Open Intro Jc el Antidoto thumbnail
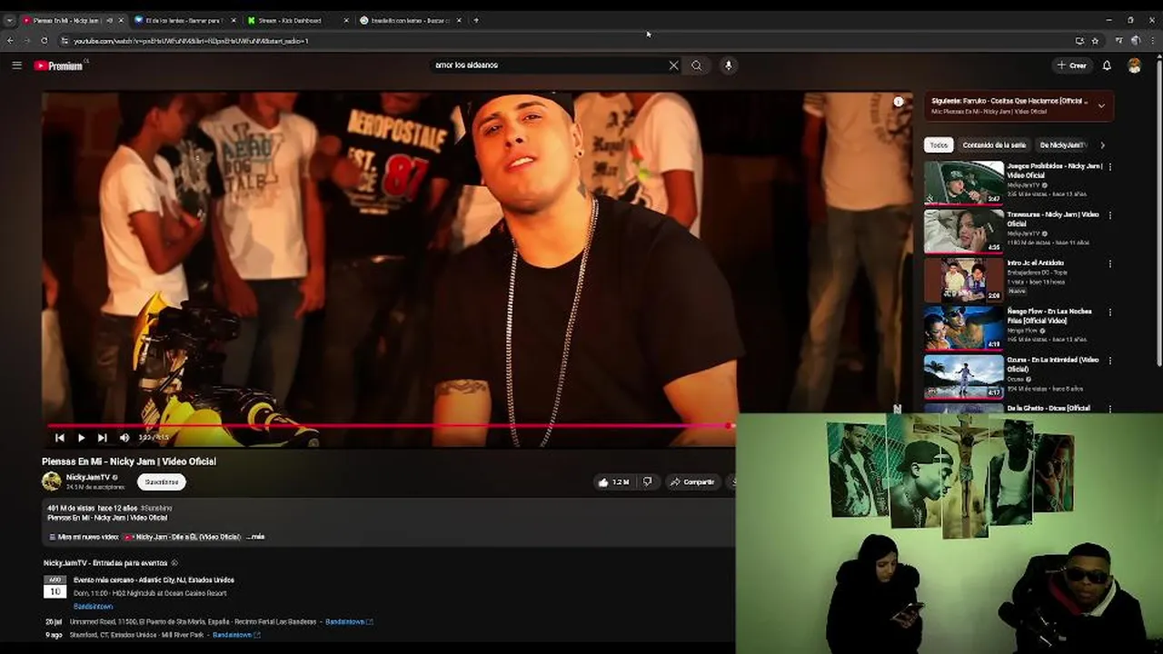 [964, 280]
